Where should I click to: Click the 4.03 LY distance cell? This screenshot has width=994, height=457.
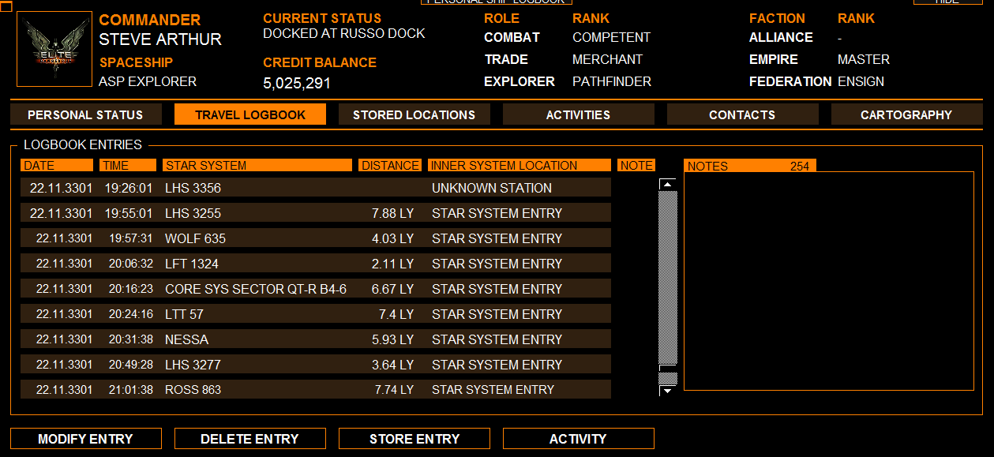point(392,238)
